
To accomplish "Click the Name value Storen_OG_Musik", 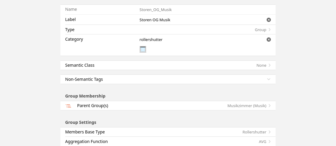I will click(x=155, y=10).
